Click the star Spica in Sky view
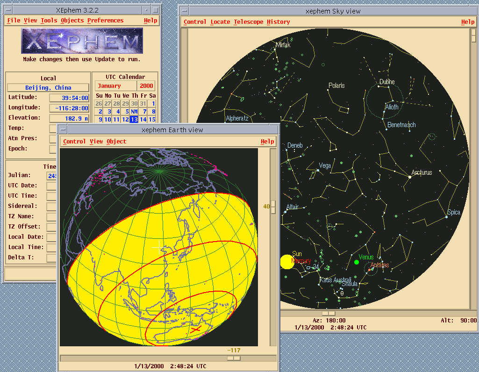 (x=447, y=217)
